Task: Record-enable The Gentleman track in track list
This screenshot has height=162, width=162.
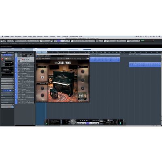Action: point(23,59)
